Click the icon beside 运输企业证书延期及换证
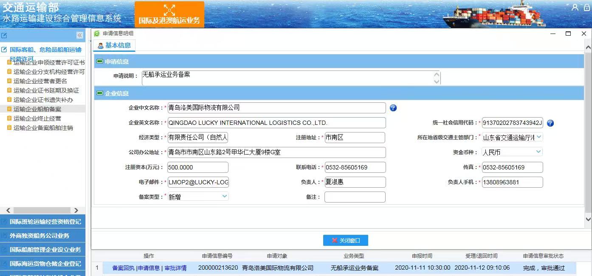 click(x=9, y=90)
